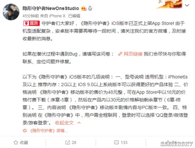Image resolution: width=195 pixels, height=148 pixels.
Task: Open 《隐形守护者》微博 topic link
Action: 49,131
